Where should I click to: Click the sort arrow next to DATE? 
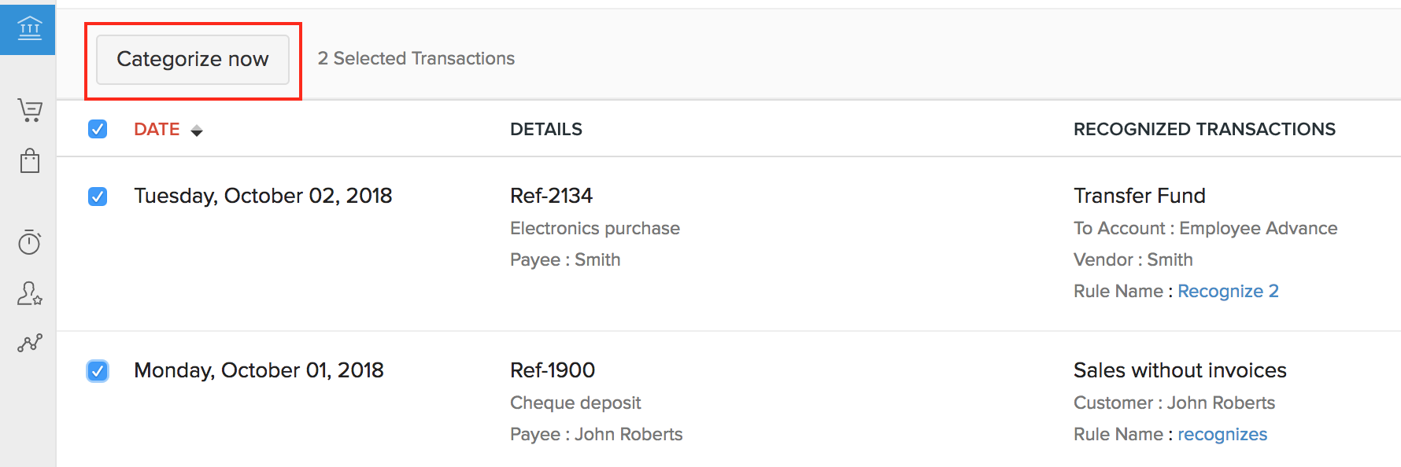pyautogui.click(x=197, y=131)
